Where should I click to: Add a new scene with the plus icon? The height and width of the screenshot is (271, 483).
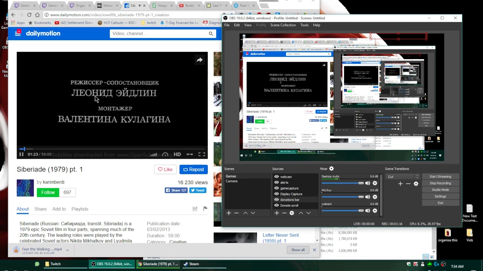tap(229, 213)
